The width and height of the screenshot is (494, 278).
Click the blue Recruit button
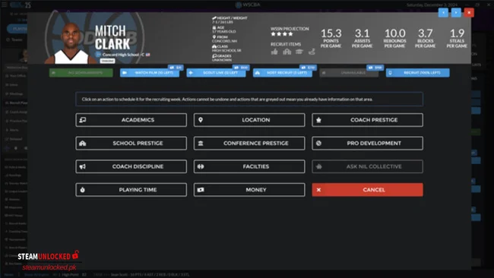click(x=418, y=73)
